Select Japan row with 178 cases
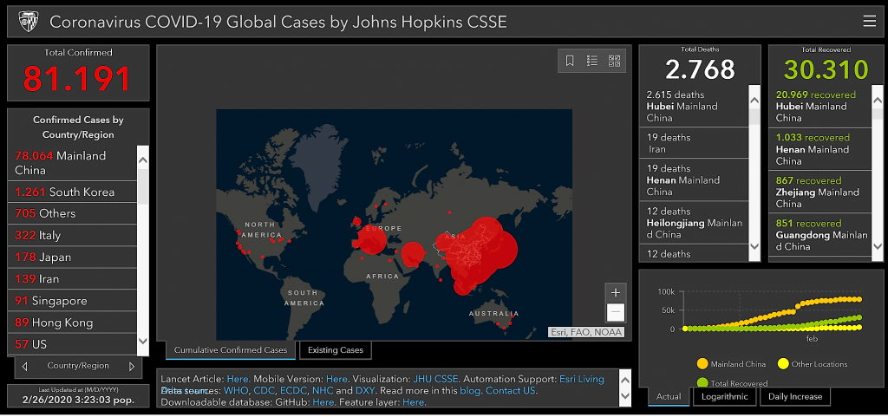Viewport: 888px width, 417px height. click(x=72, y=257)
